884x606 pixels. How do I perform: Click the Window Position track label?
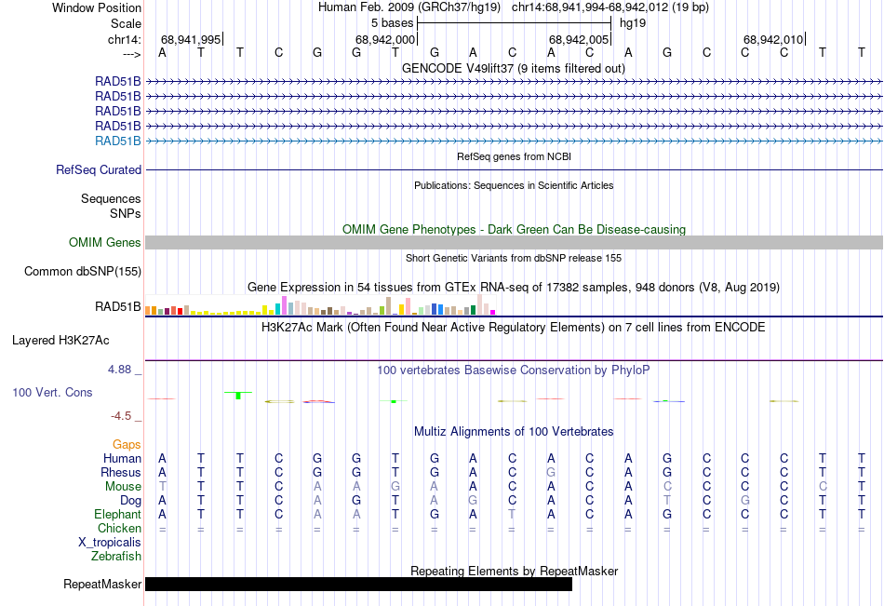(97, 7)
